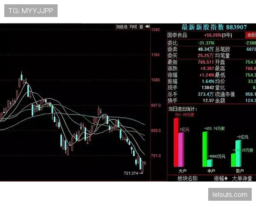
Task: Click the red 大户 volume bar
Action: (x=176, y=142)
